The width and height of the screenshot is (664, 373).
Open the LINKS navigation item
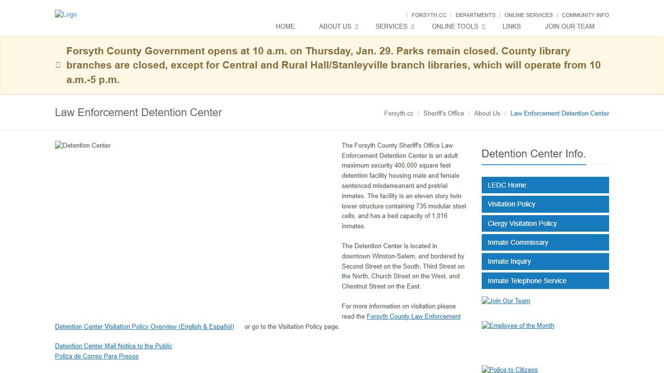coord(511,26)
